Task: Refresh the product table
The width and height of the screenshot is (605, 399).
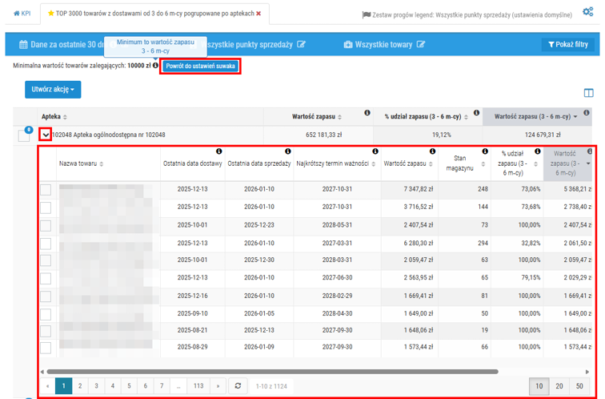Action: click(x=238, y=386)
